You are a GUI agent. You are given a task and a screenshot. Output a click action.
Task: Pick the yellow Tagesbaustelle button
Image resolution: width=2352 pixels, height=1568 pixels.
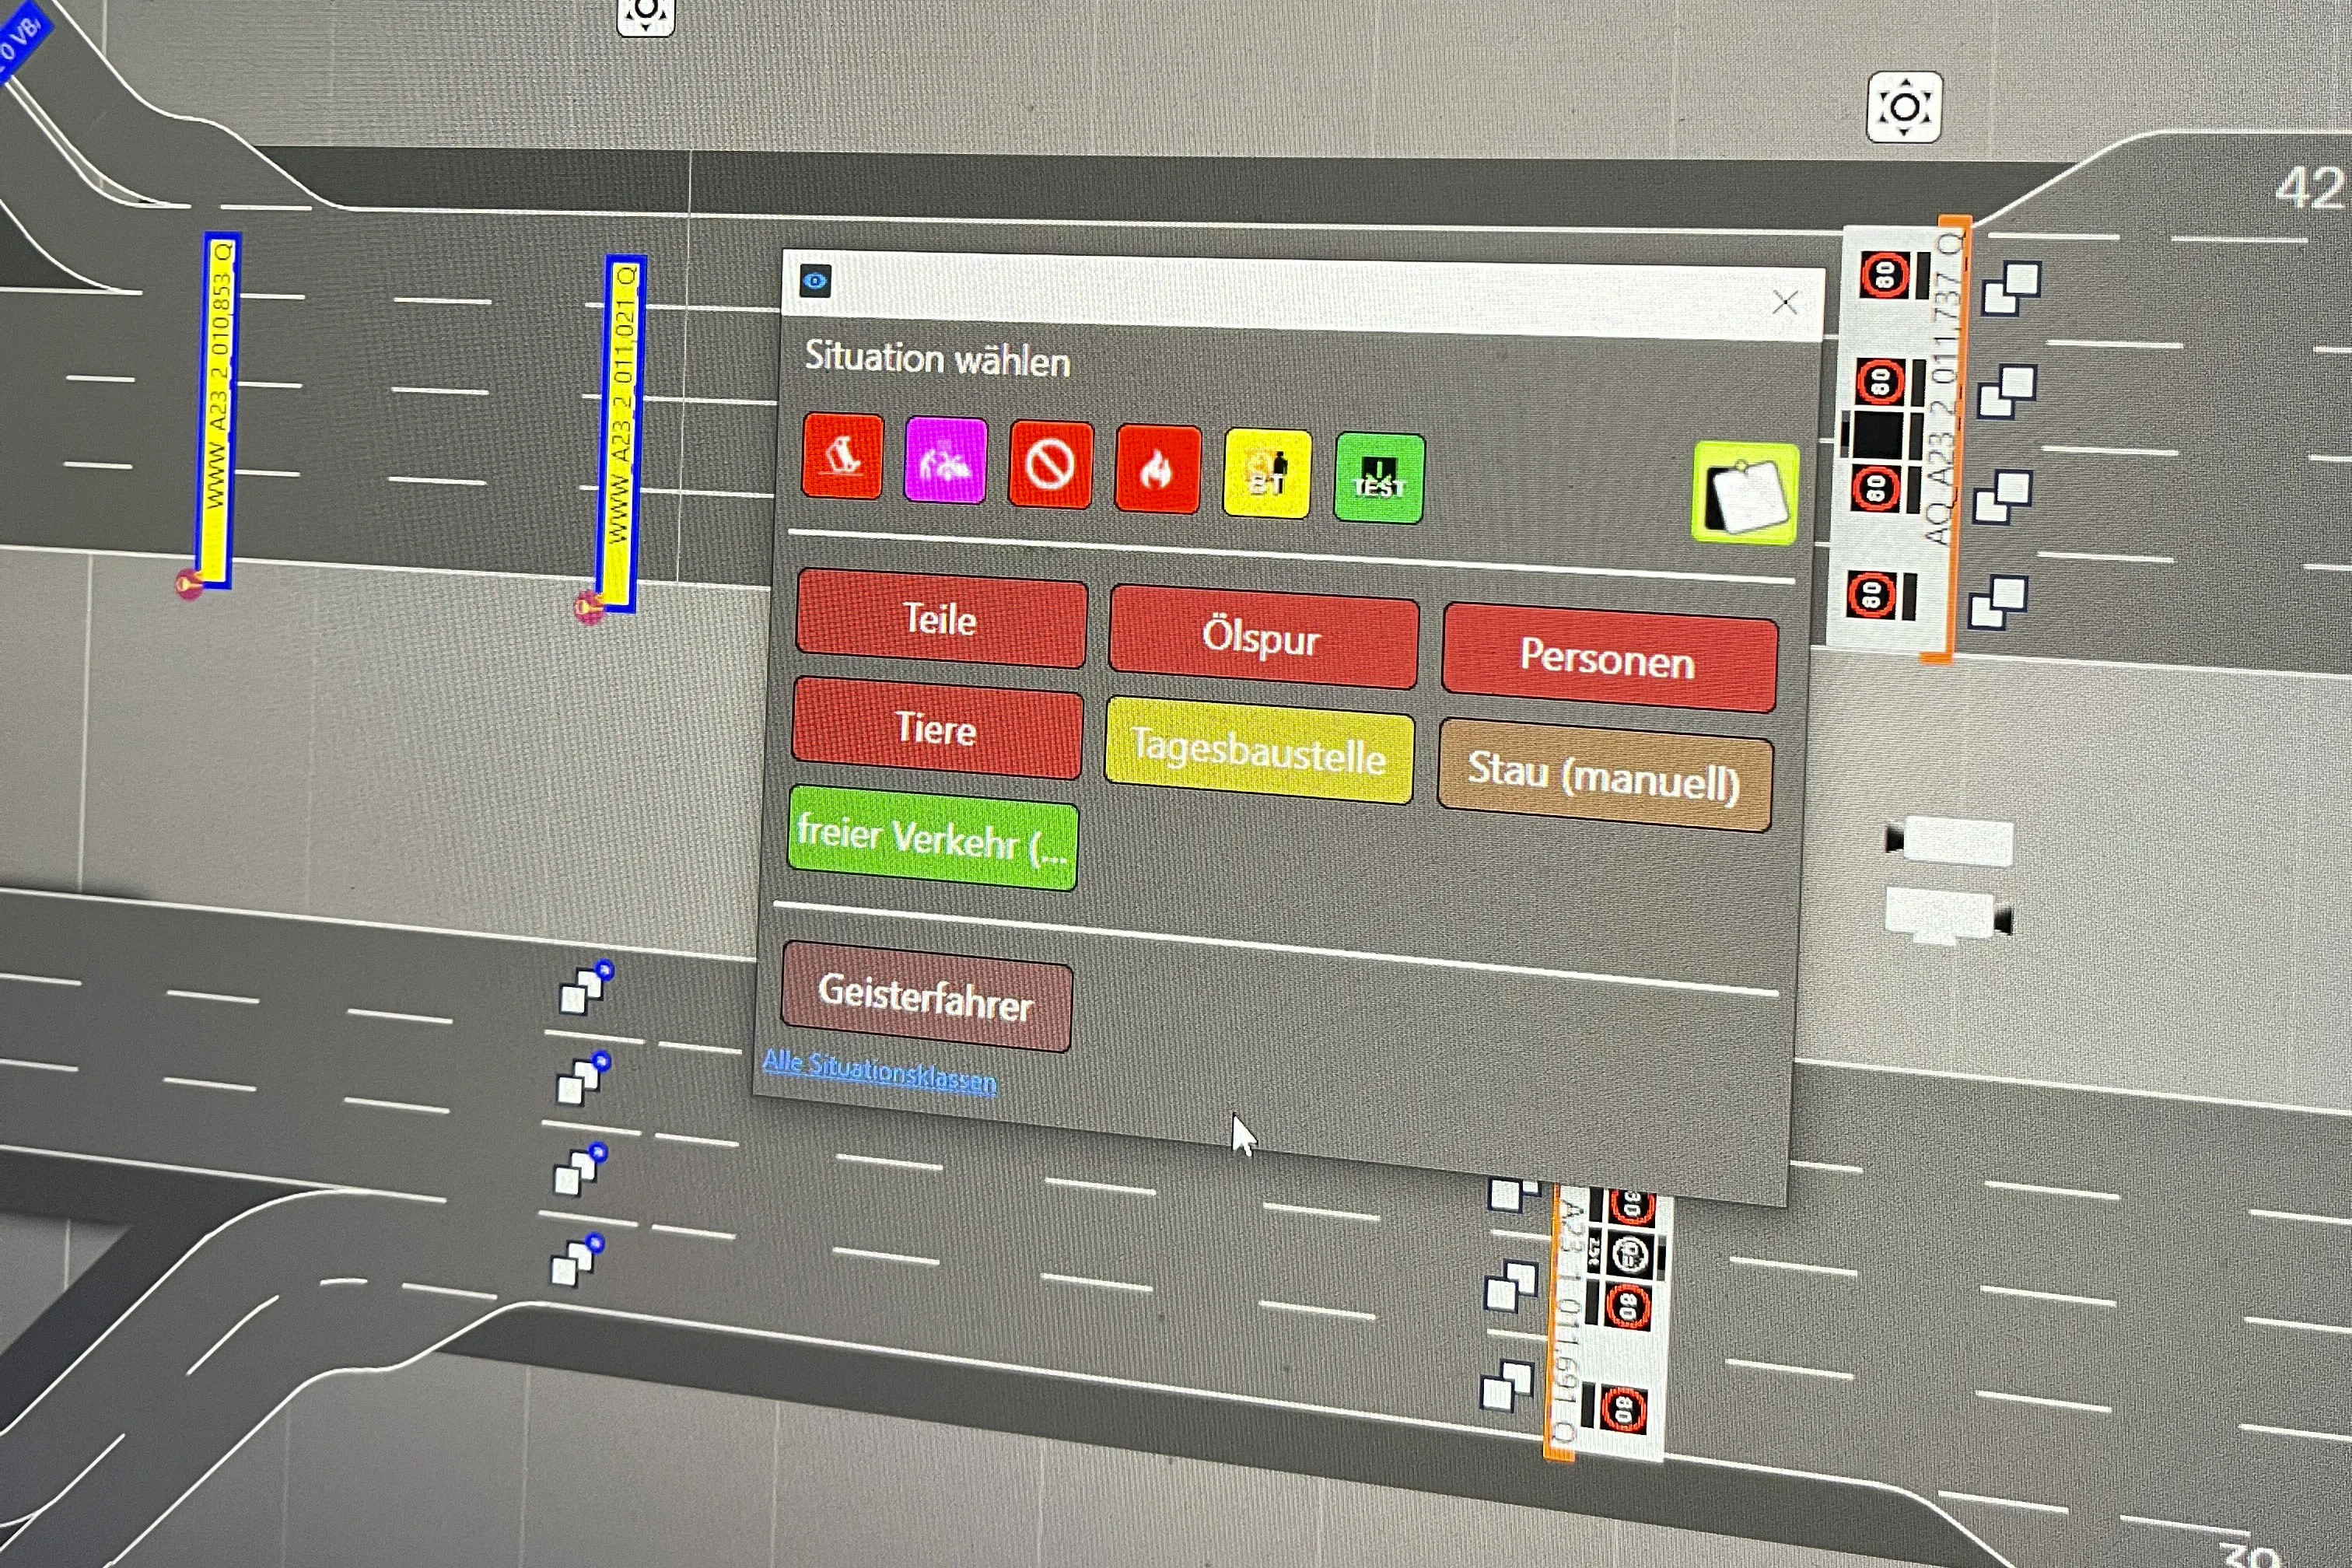(x=1258, y=750)
